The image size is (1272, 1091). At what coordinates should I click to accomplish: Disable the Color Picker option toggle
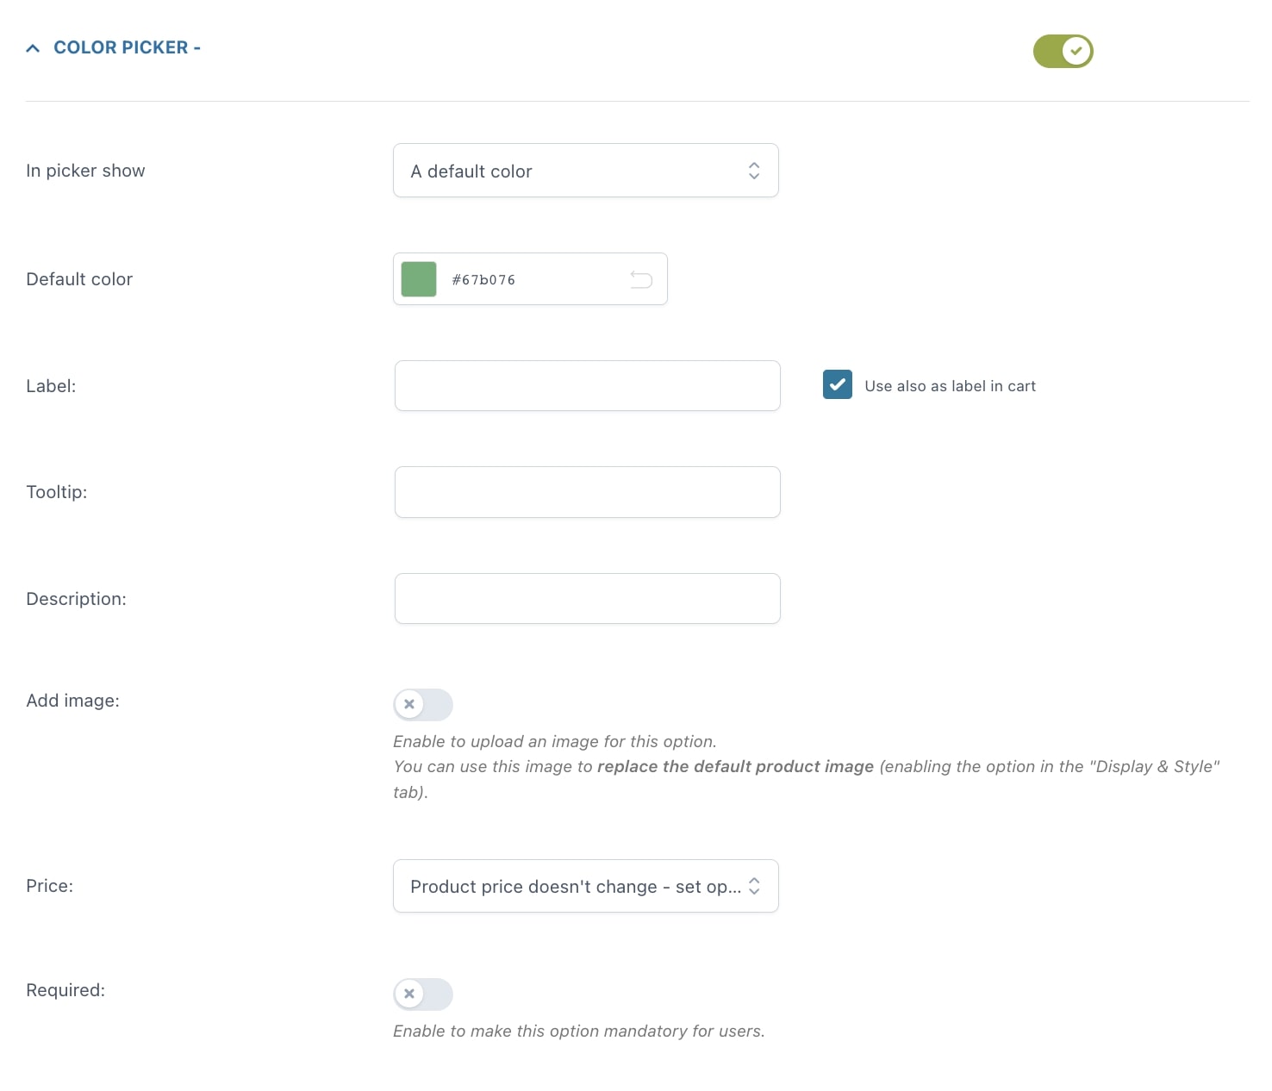1063,51
